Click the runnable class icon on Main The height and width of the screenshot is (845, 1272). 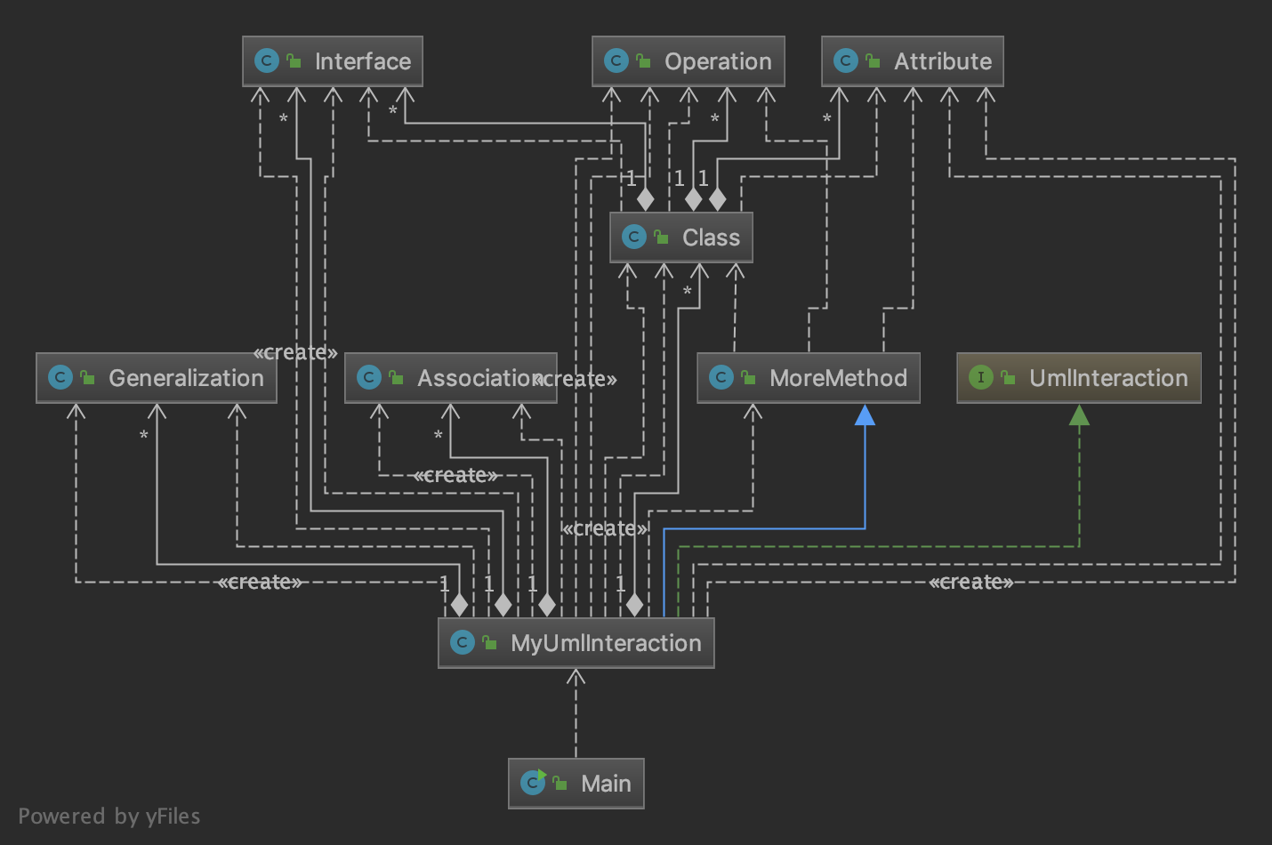point(533,782)
